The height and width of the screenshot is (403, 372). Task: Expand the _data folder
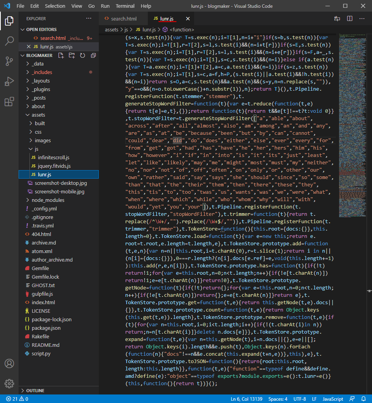(x=59, y=64)
